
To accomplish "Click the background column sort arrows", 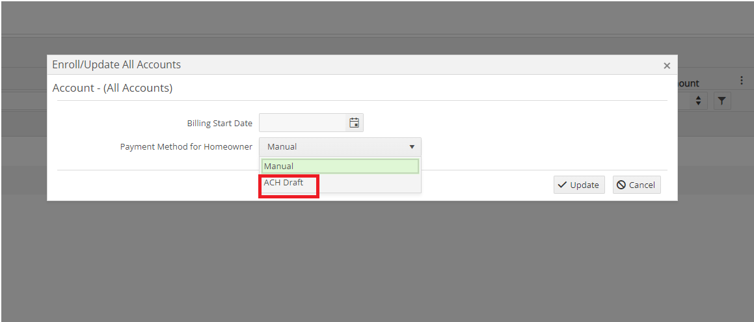I will pyautogui.click(x=699, y=101).
